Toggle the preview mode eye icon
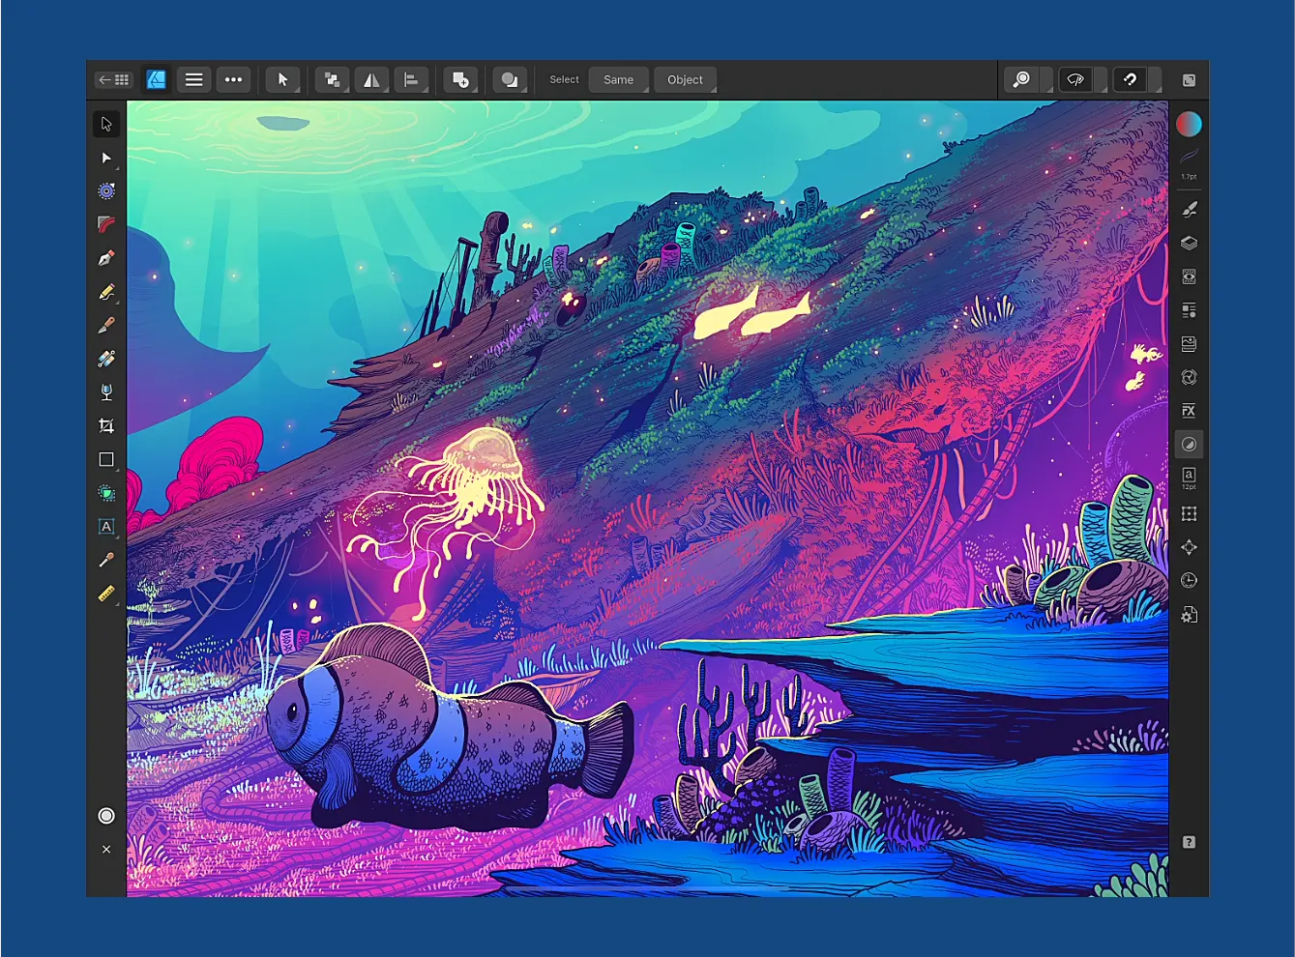 click(x=1075, y=80)
